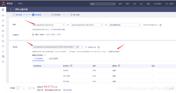Increase purchase quantity with plus button
The width and height of the screenshot is (176, 93).
coord(30,88)
